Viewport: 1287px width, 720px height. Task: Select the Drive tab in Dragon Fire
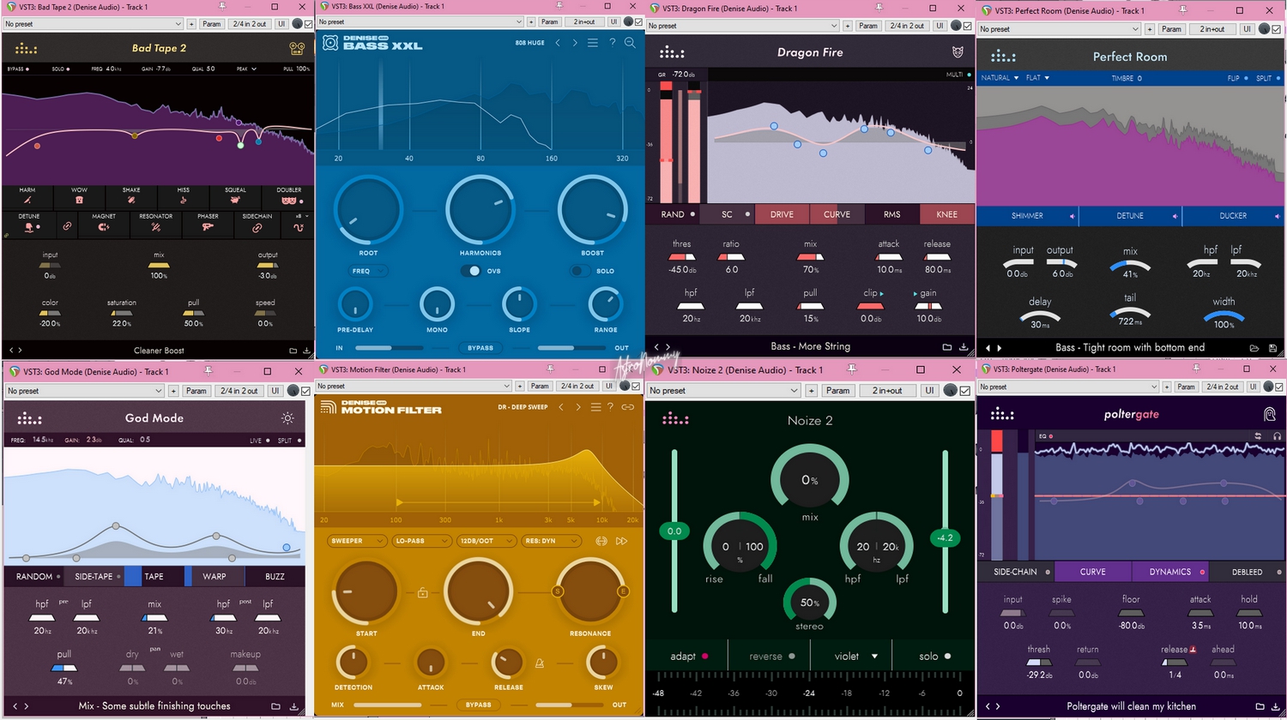[782, 214]
